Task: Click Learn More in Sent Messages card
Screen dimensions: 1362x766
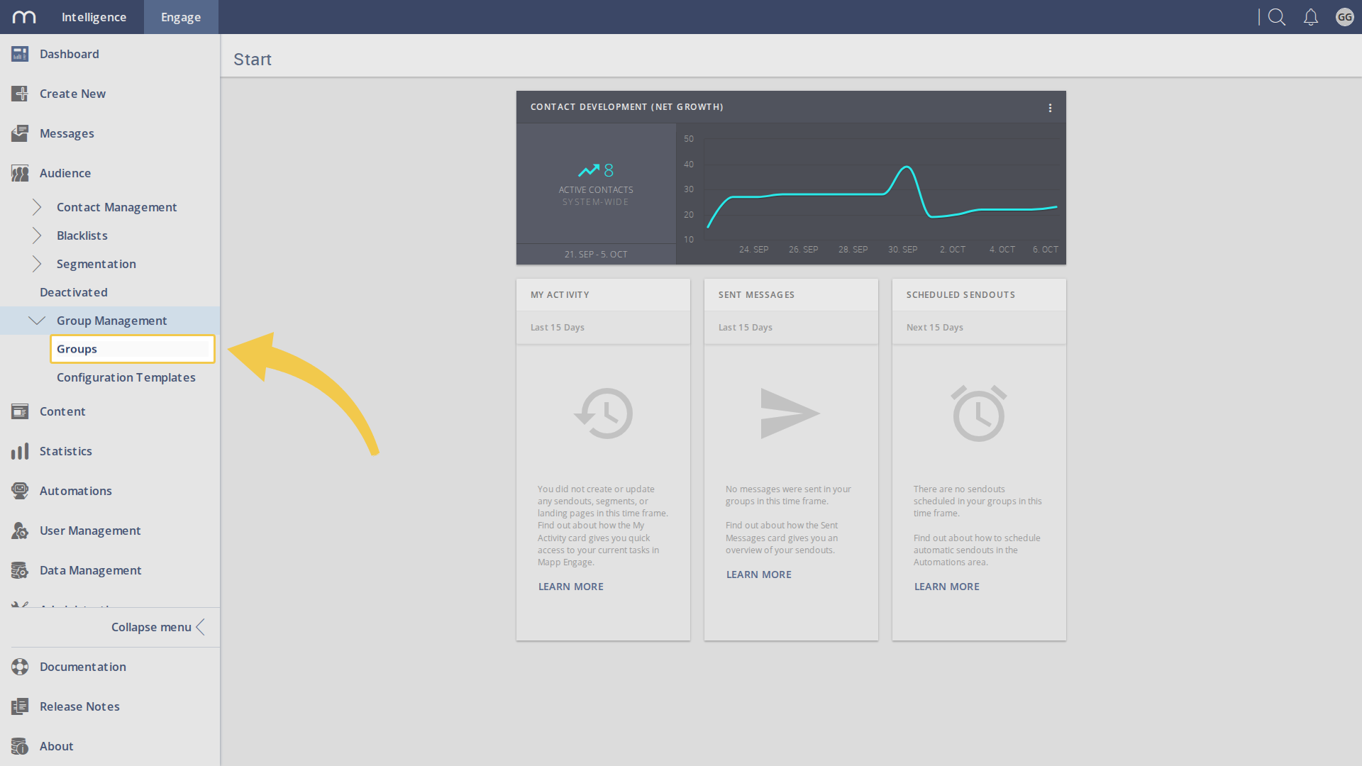Action: [x=759, y=574]
